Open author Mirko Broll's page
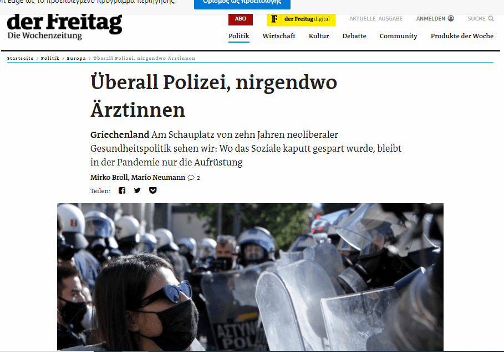504x352 pixels. [109, 178]
